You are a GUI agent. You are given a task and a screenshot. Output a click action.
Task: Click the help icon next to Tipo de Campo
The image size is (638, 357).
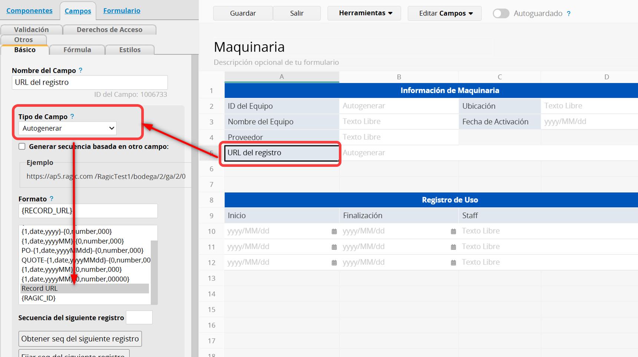pyautogui.click(x=72, y=116)
